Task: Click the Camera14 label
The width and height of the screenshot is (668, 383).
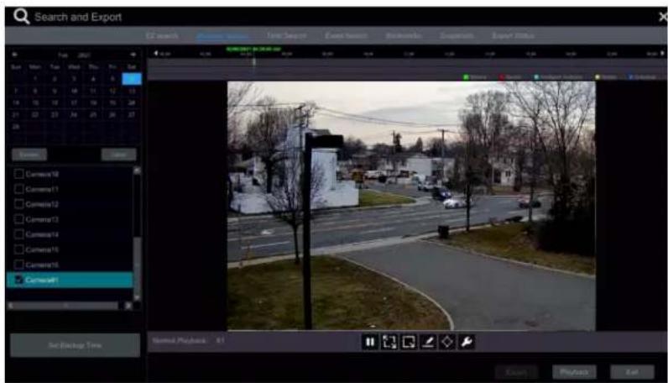Action: click(x=42, y=234)
